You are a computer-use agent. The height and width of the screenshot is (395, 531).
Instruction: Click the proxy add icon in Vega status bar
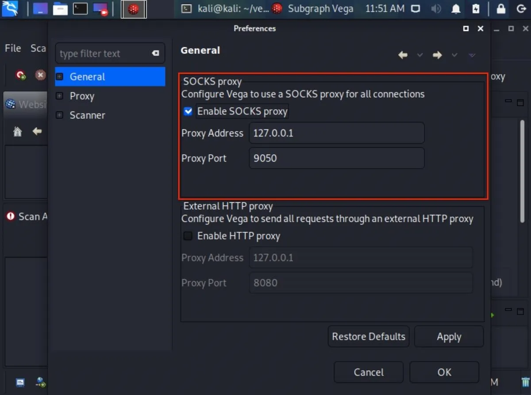click(x=41, y=382)
